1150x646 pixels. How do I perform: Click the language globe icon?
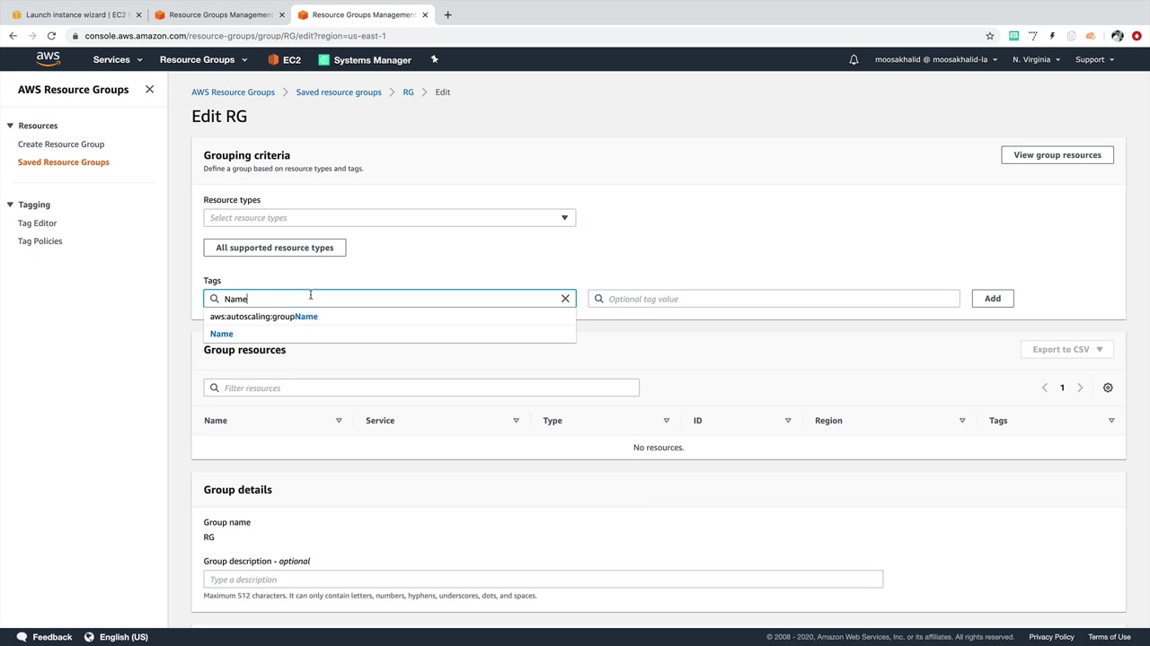[89, 637]
